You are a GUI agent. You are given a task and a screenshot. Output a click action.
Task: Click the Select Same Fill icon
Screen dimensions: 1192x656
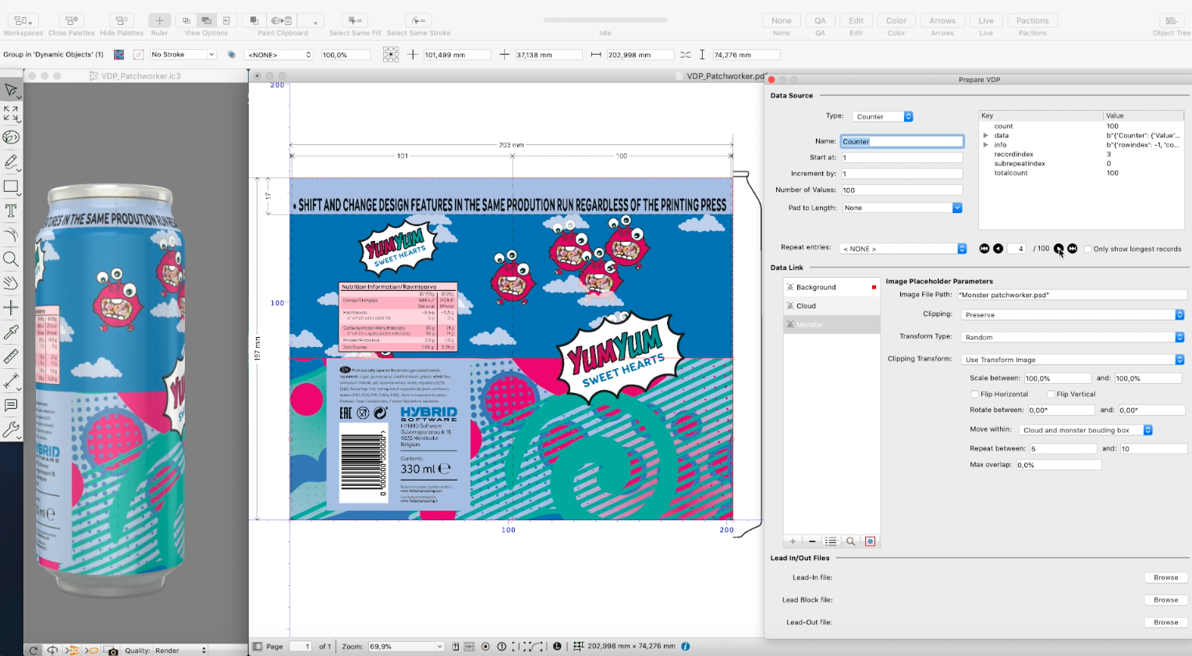(354, 21)
